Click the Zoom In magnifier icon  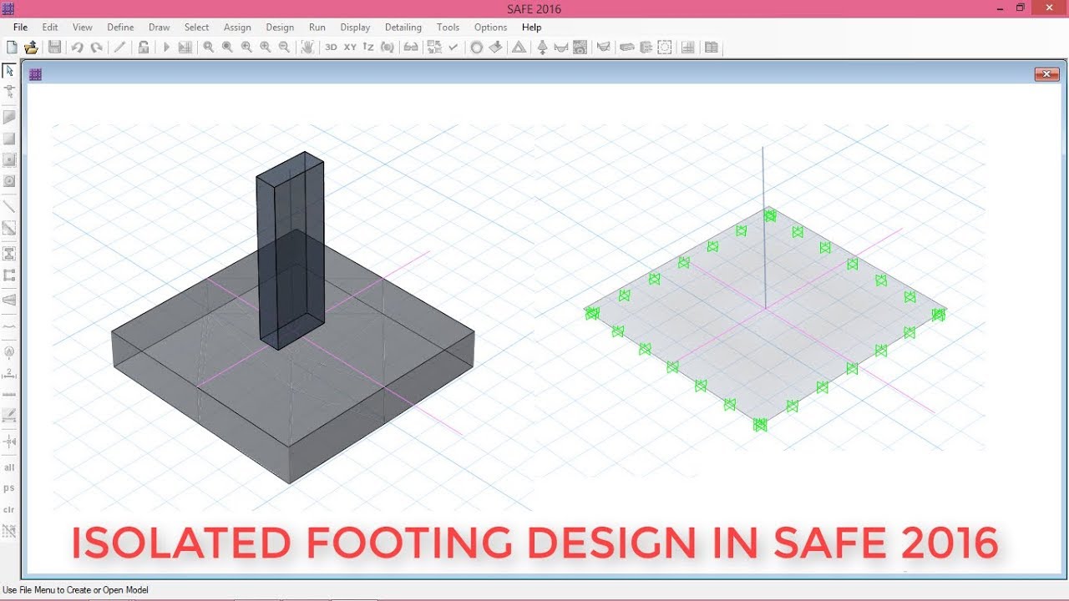tap(266, 48)
